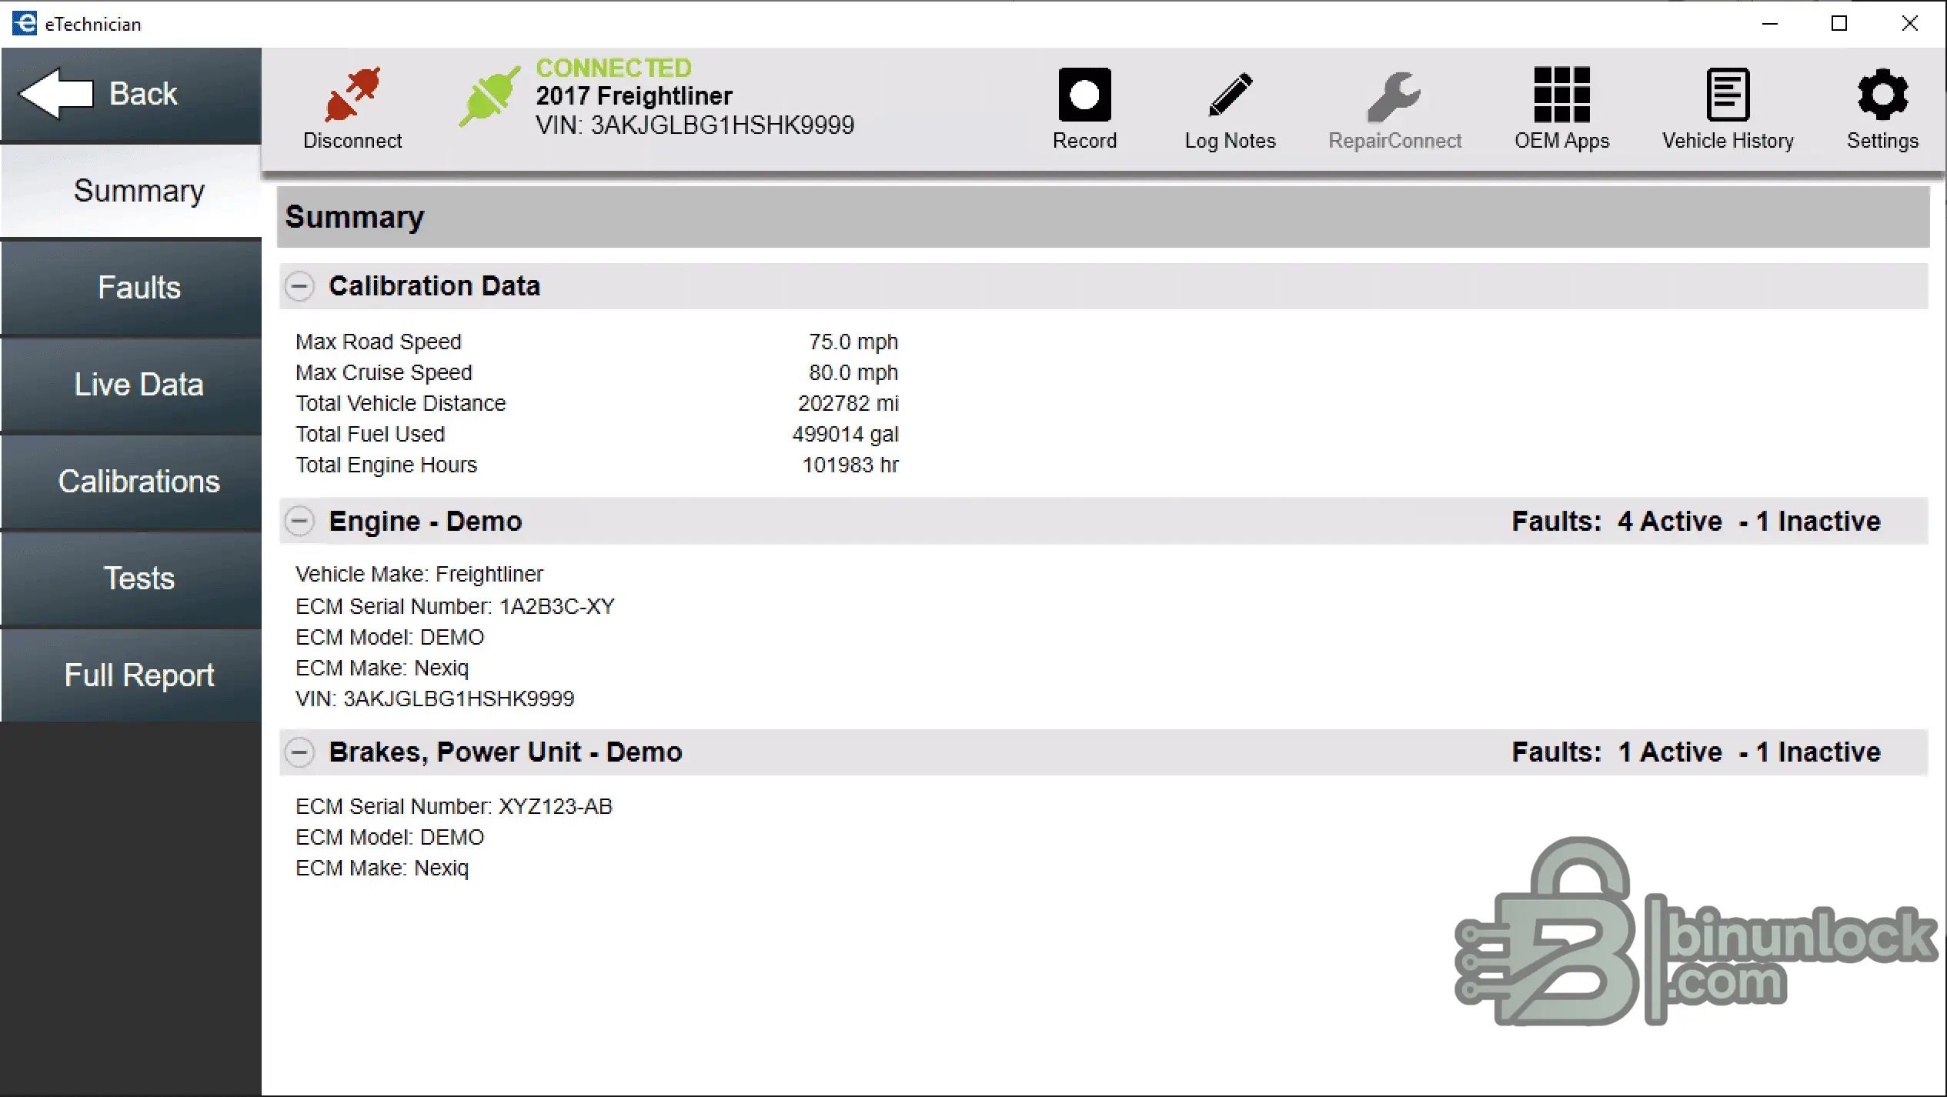The height and width of the screenshot is (1097, 1947).
Task: Open the Tests tab
Action: point(131,579)
